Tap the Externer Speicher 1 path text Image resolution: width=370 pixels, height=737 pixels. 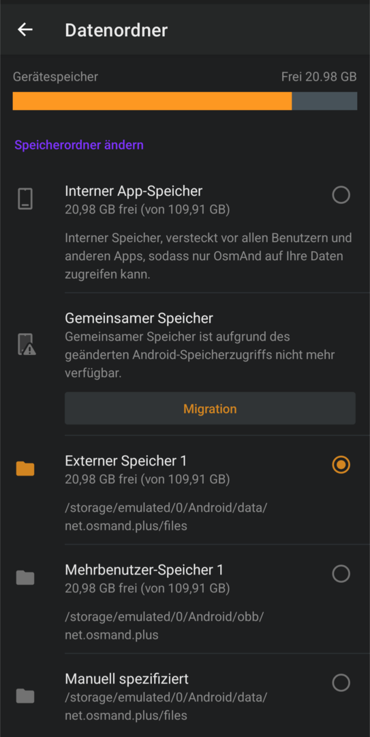tap(166, 517)
